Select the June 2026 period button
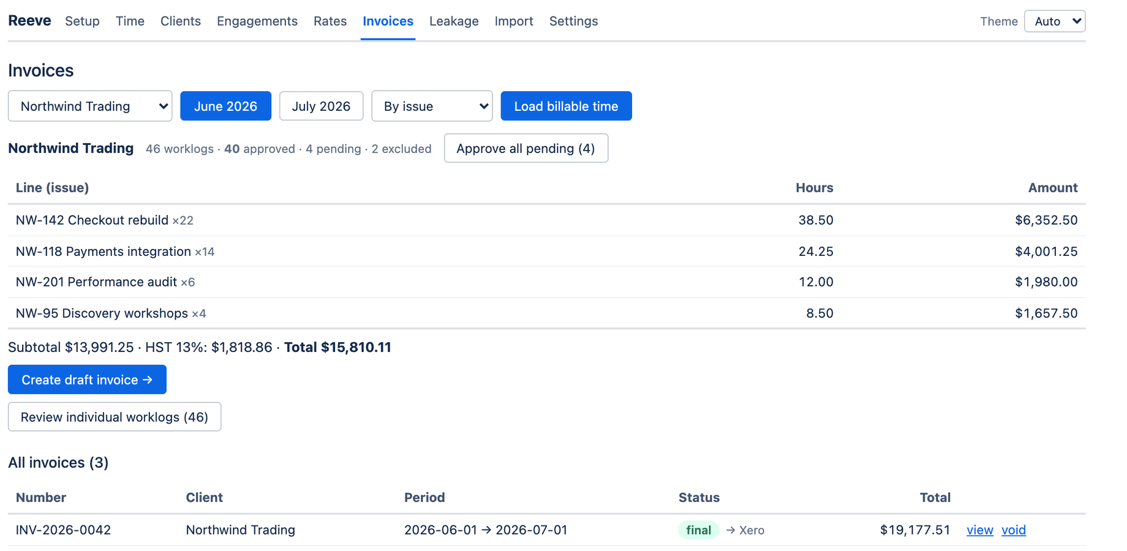 coord(225,106)
